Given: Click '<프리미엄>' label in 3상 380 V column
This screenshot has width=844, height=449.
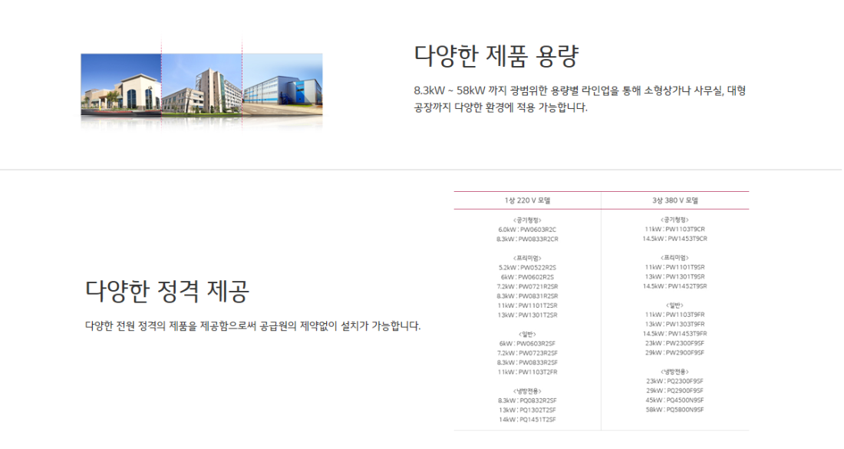Looking at the screenshot, I should click(675, 258).
